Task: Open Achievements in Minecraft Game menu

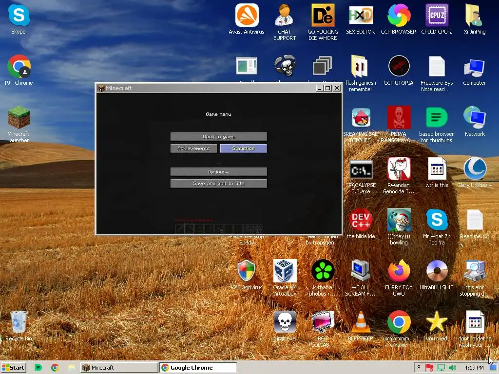Action: 194,149
